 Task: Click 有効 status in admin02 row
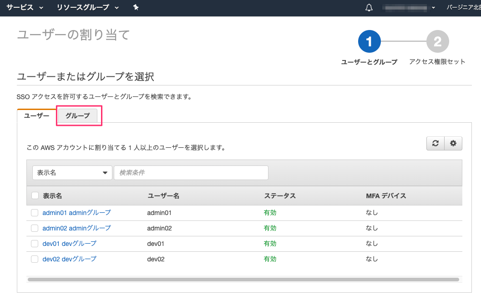click(x=270, y=228)
